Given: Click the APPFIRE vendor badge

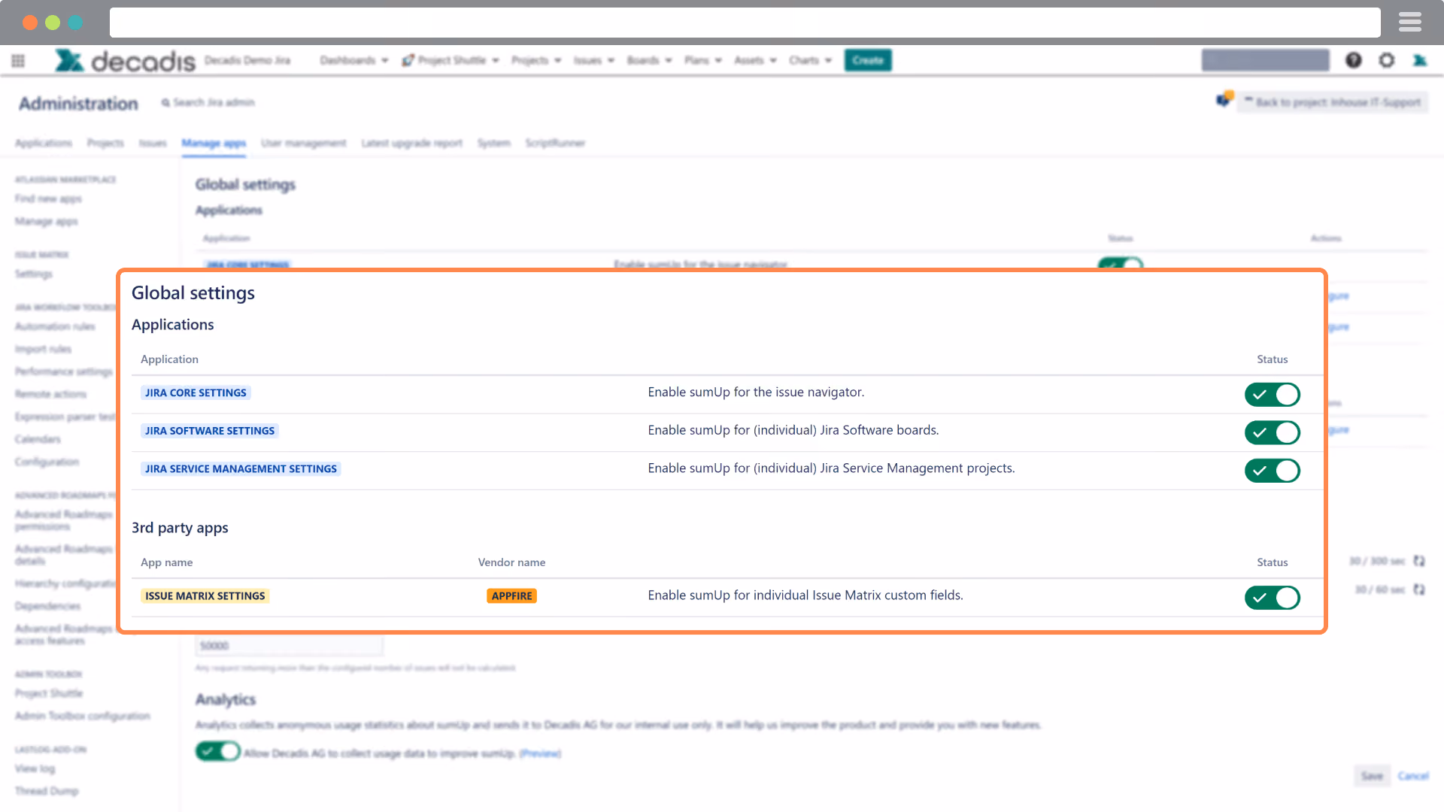Looking at the screenshot, I should click(511, 596).
